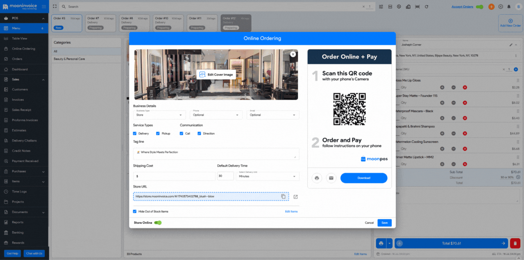Save the Online Ordering settings
The image size is (524, 260).
click(384, 223)
